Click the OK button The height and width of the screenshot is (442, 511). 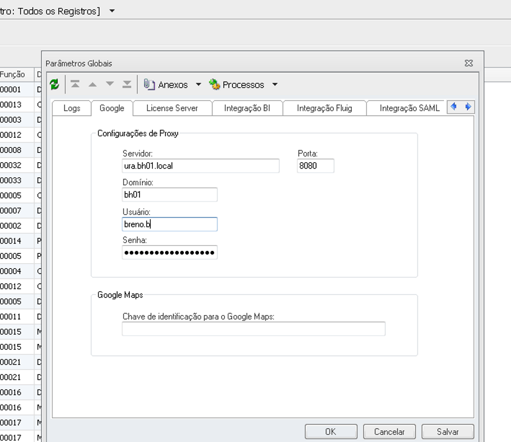(x=331, y=432)
